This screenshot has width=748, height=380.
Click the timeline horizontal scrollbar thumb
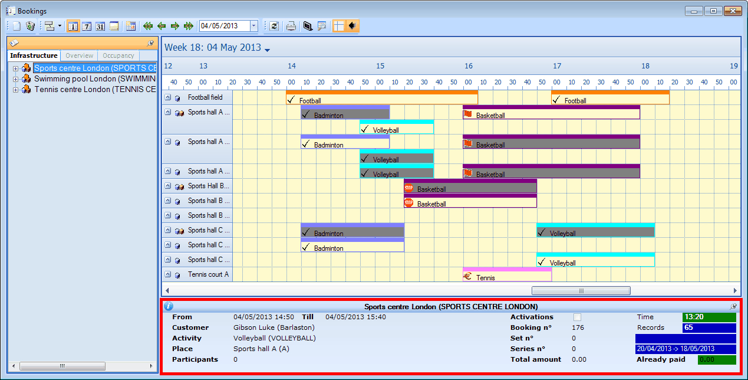(581, 291)
